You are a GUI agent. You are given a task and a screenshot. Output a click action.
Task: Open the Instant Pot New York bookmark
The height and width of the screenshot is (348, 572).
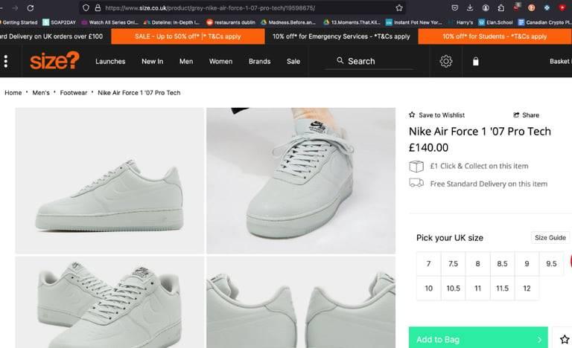(x=414, y=22)
